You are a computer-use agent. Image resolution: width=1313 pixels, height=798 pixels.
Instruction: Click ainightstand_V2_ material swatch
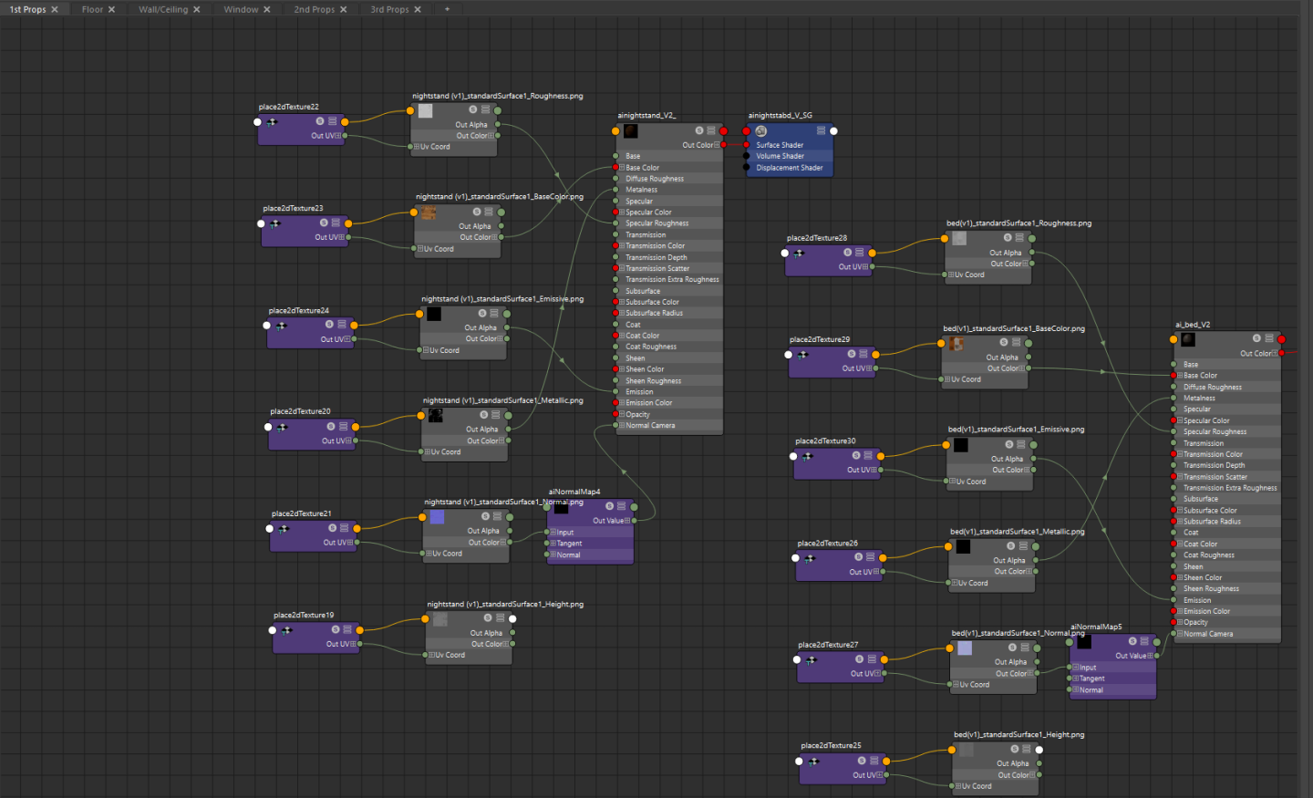click(631, 131)
